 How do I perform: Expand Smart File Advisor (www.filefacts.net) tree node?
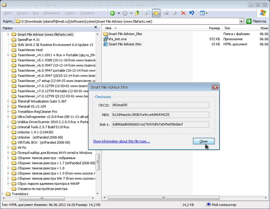(x=8, y=35)
